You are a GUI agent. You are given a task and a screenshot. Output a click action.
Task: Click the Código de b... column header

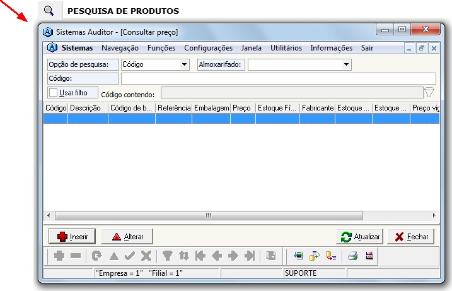[x=132, y=108]
